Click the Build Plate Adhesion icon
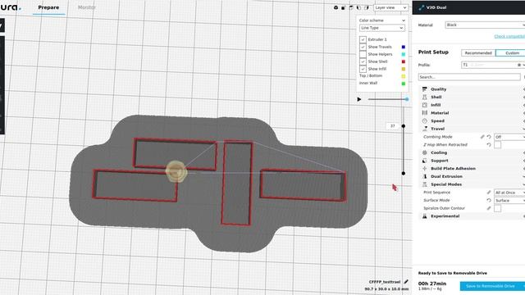 pyautogui.click(x=425, y=169)
